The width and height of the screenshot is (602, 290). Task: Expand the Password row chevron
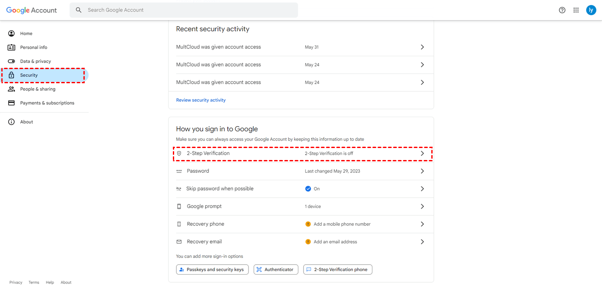coord(422,171)
